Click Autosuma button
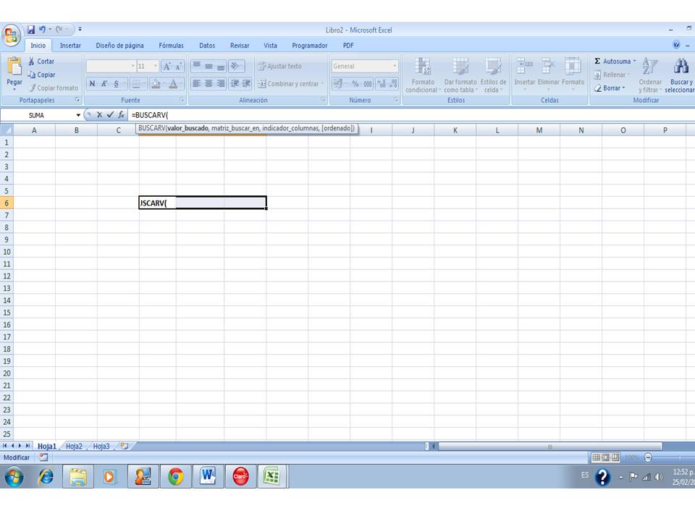Image resolution: width=695 pixels, height=521 pixels. (x=612, y=61)
